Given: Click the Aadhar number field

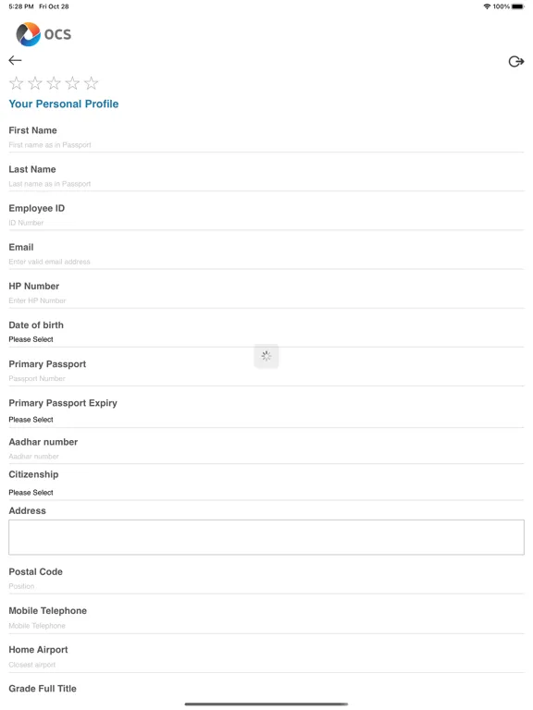Looking at the screenshot, I should coord(266,457).
